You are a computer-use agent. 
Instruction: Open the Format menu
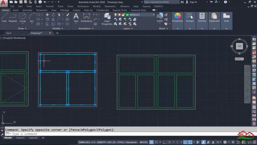click(x=50, y=6)
